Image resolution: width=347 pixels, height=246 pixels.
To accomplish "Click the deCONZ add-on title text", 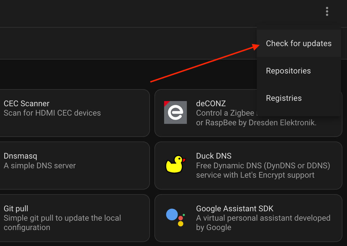I will point(211,103).
